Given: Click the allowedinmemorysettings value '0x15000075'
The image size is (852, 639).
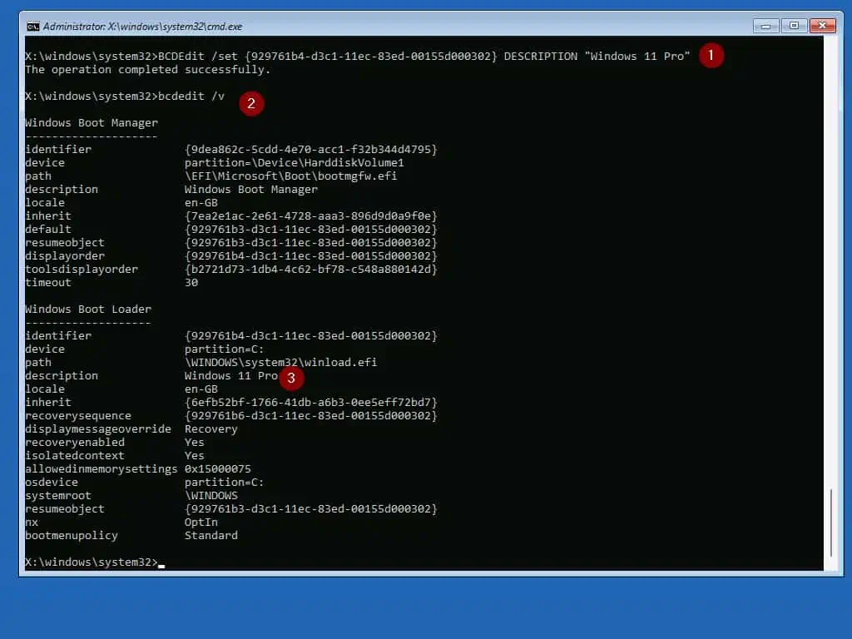Looking at the screenshot, I should pyautogui.click(x=218, y=469).
